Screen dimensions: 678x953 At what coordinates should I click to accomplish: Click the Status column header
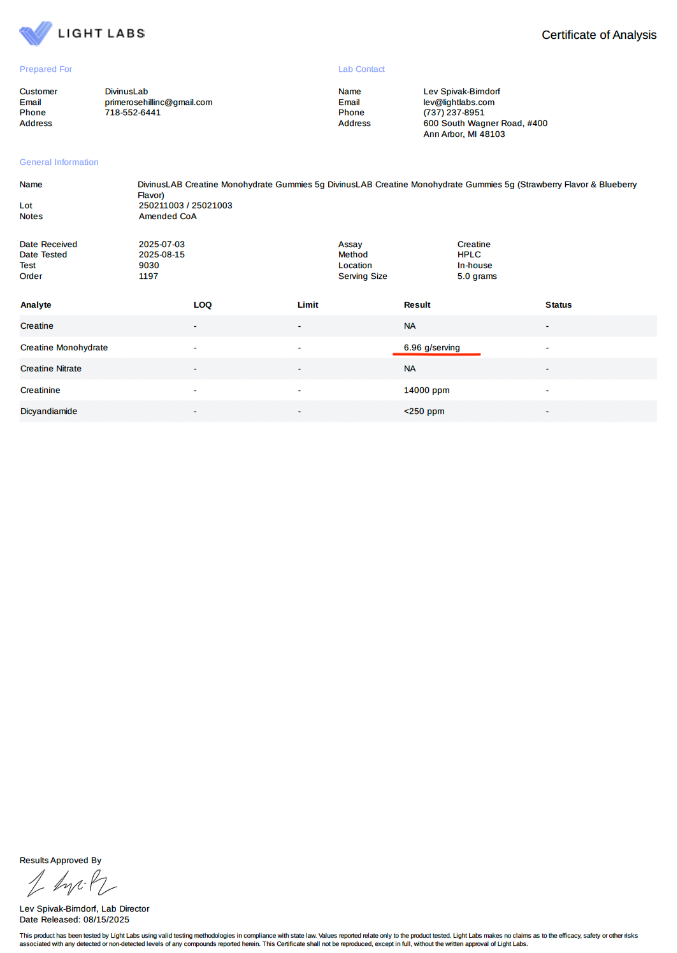point(558,305)
